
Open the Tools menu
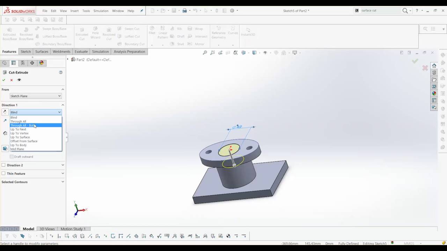pos(86,11)
